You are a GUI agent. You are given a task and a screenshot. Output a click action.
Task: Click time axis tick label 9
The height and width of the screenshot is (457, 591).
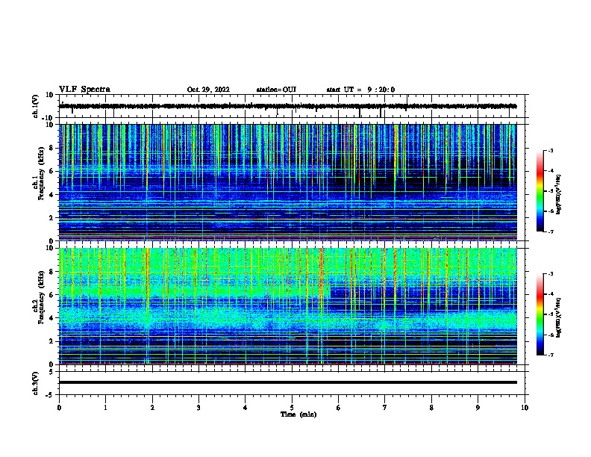point(478,408)
